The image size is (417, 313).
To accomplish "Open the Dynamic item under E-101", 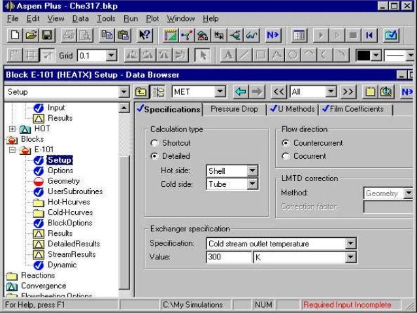I will pyautogui.click(x=62, y=265).
